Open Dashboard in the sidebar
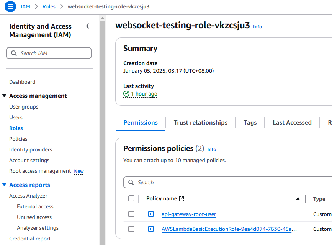Screen dimensions: 332x245 pos(22,82)
